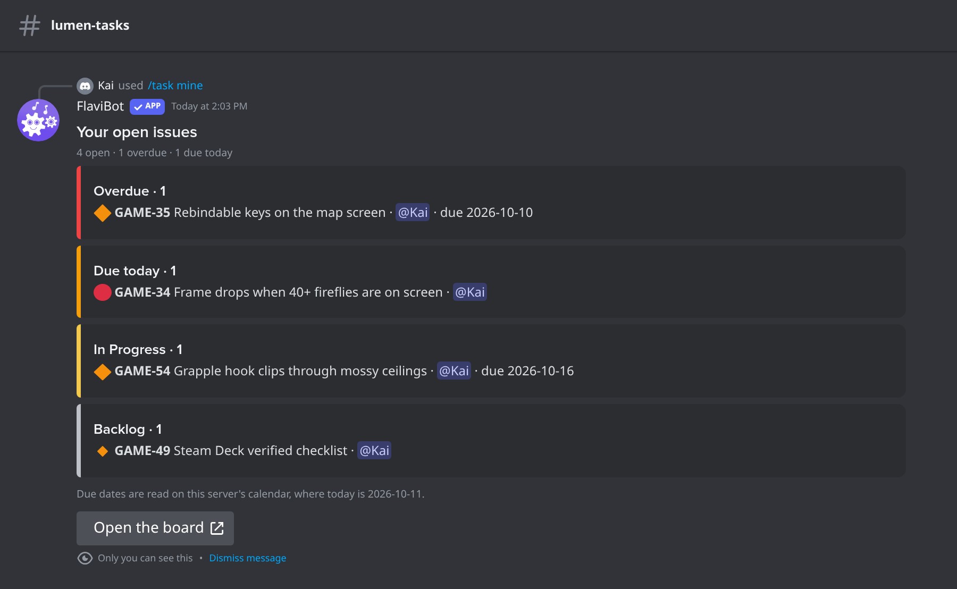The width and height of the screenshot is (957, 589).
Task: Click the @Kai mention on GAME-54
Action: click(454, 371)
